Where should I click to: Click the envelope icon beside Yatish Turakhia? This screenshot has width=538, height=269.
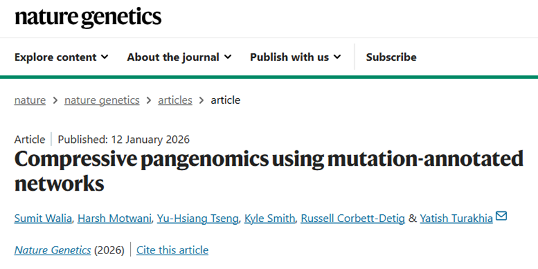(501, 216)
